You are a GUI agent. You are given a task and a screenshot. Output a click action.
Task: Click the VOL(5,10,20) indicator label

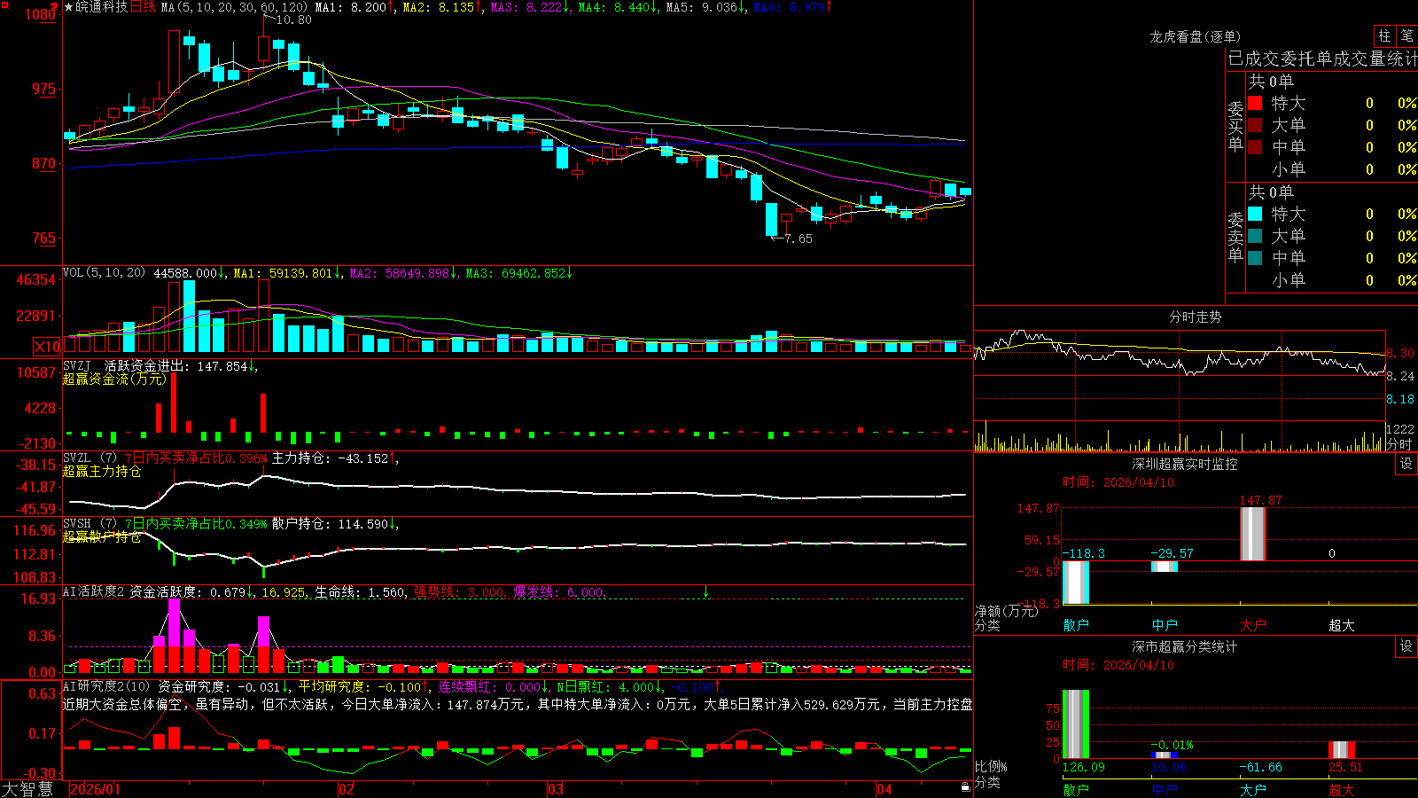tap(104, 273)
